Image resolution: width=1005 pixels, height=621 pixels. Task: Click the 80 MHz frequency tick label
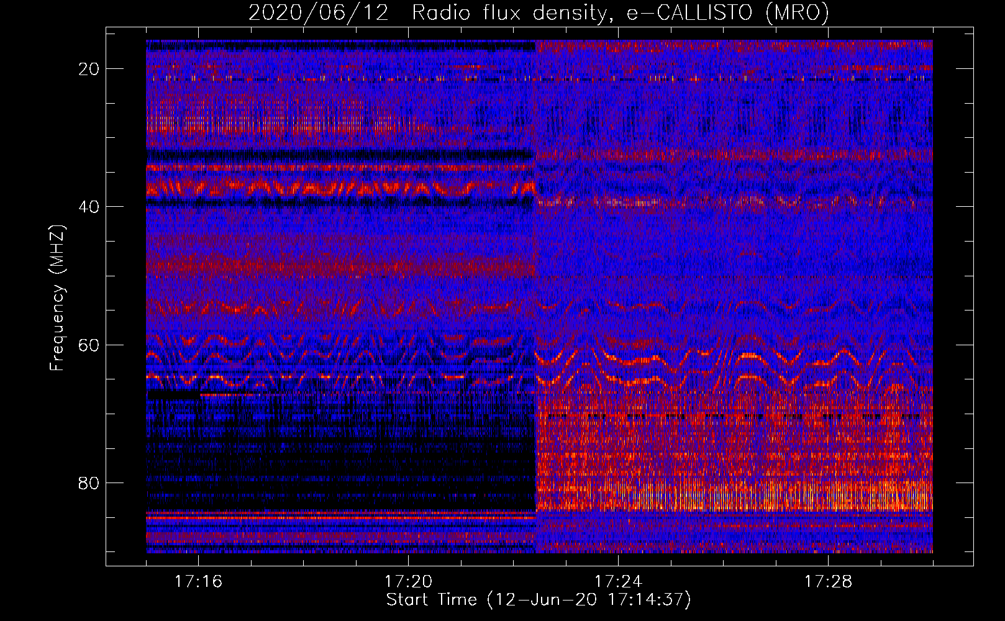click(x=89, y=483)
